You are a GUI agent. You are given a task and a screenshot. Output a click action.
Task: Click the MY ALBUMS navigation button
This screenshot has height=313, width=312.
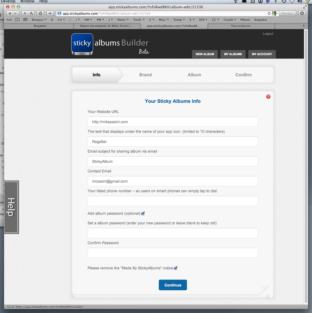233,54
